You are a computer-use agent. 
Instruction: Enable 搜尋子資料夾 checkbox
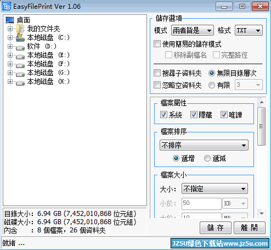point(157,73)
